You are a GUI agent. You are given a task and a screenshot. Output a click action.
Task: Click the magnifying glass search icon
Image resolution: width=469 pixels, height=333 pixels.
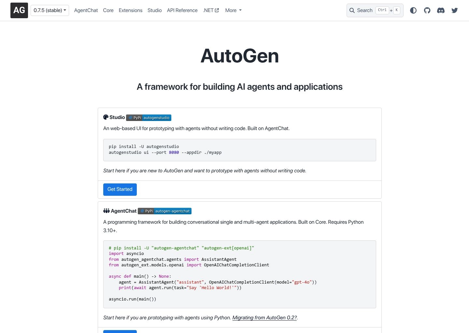[352, 10]
